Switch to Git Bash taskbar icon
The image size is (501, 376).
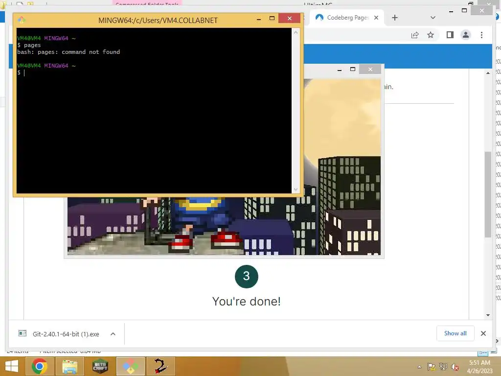click(x=130, y=366)
